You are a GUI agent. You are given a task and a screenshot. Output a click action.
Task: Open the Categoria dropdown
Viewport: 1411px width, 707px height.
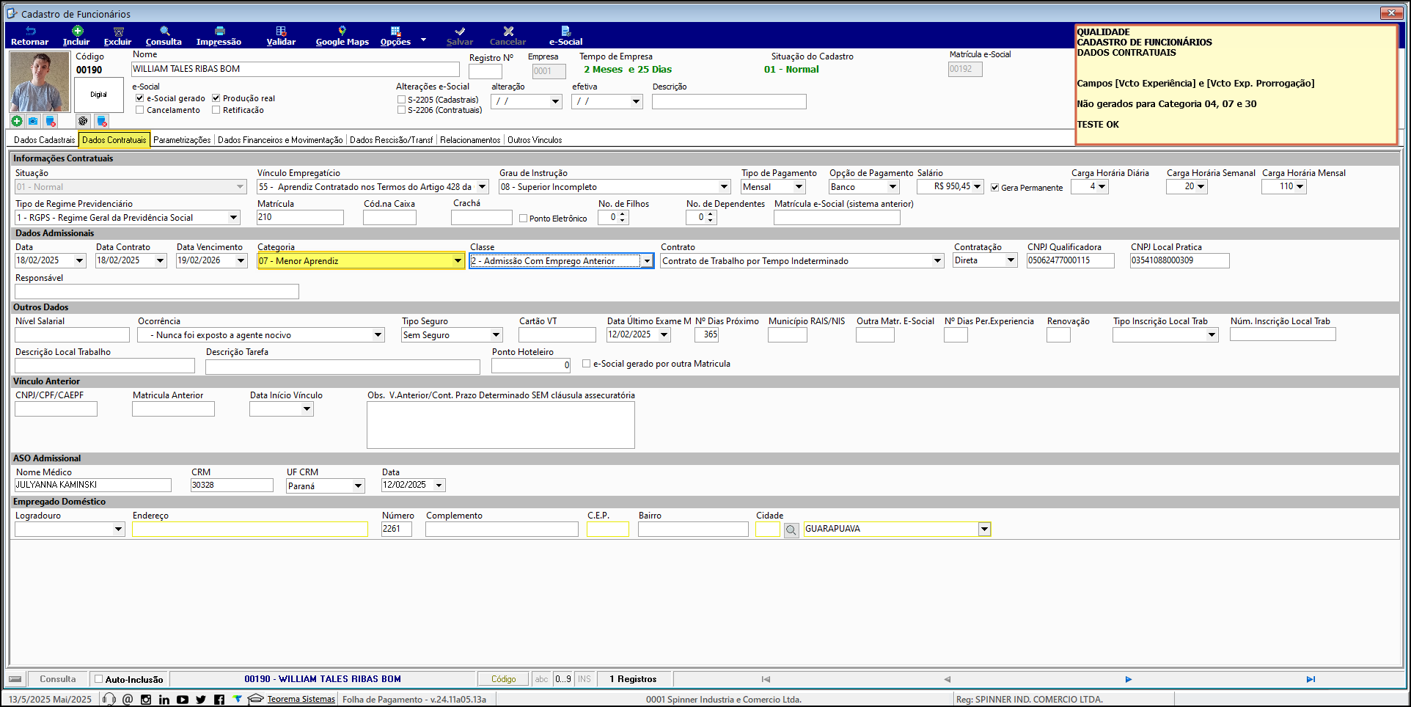(x=458, y=261)
